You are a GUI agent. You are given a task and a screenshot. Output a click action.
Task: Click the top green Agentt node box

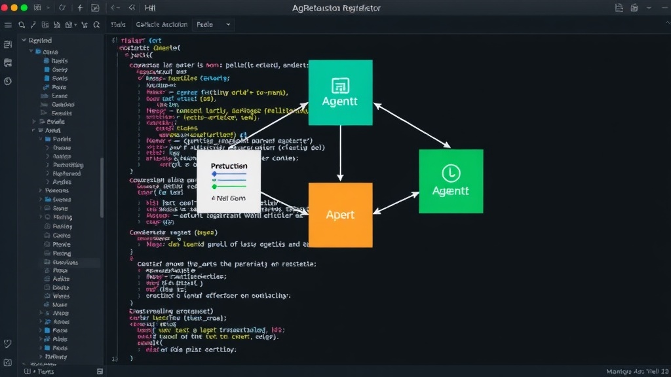[340, 93]
